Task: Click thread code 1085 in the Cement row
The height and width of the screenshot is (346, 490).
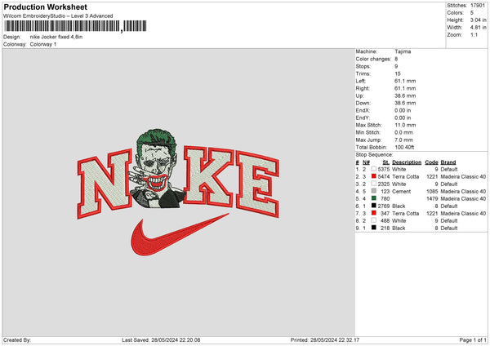Action: pos(432,192)
